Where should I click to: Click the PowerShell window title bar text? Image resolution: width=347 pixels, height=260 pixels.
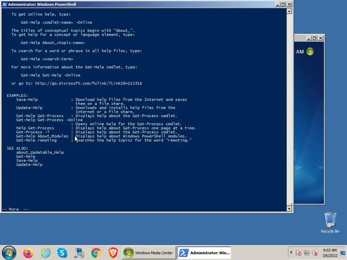42,4
